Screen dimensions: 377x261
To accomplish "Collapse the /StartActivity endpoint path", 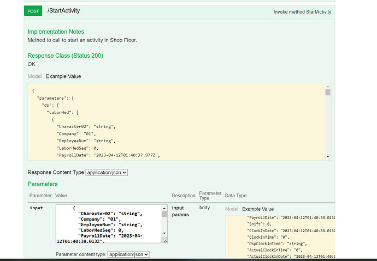I will point(64,11).
